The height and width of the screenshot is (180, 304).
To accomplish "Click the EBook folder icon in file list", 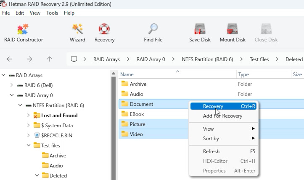I will (x=124, y=114).
